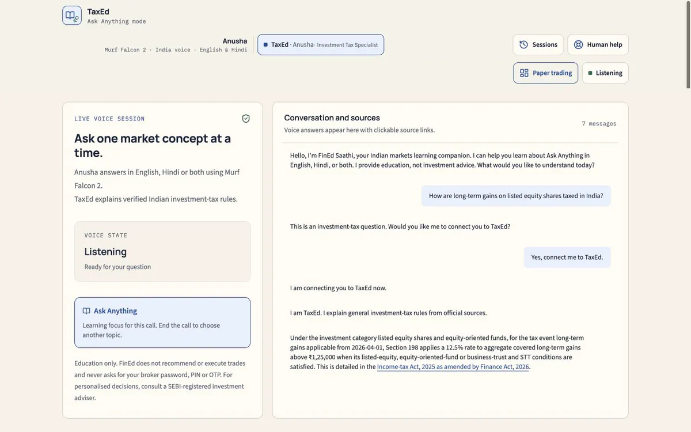Select the TaxEd Anusha specialist chip
Image resolution: width=691 pixels, height=432 pixels.
tap(321, 45)
